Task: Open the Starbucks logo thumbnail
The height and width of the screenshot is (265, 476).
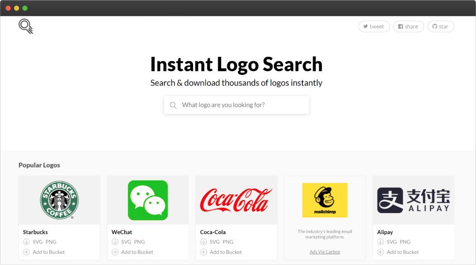Action: click(x=59, y=200)
